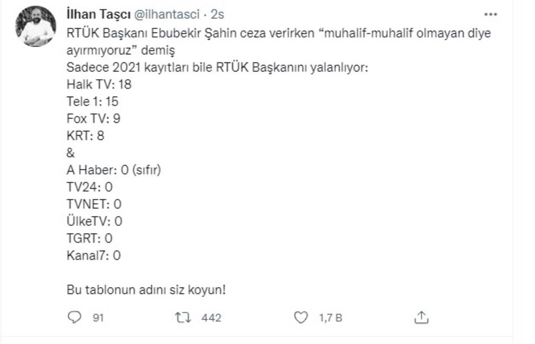The height and width of the screenshot is (344, 535).
Task: Click the retweet count 442
Action: [x=211, y=318]
